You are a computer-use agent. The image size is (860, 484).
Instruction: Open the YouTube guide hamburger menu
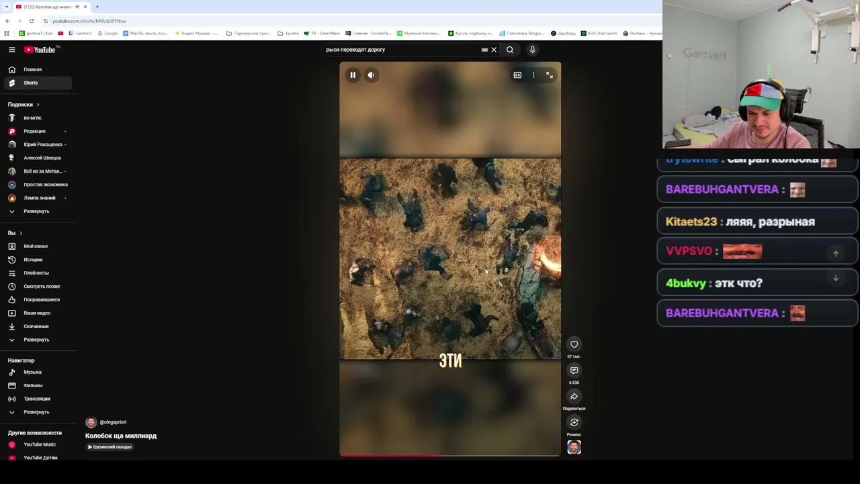pyautogui.click(x=11, y=50)
